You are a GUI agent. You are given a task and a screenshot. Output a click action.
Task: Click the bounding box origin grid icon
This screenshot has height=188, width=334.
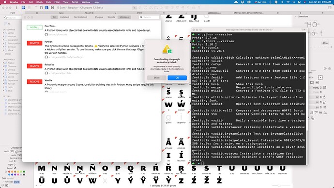[320, 78]
